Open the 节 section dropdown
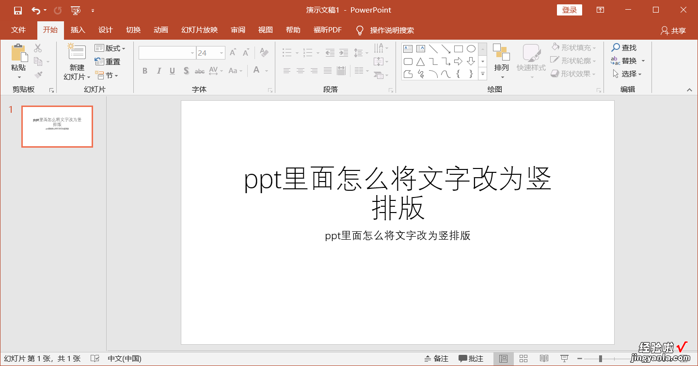This screenshot has height=366, width=698. [x=107, y=75]
